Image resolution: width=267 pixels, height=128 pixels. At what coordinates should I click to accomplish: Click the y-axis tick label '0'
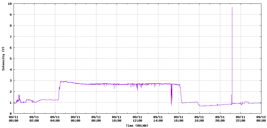click(x=11, y=114)
